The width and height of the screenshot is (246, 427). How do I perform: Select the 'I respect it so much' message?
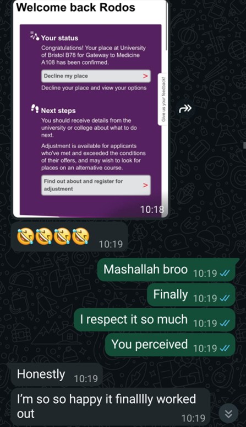(x=154, y=320)
